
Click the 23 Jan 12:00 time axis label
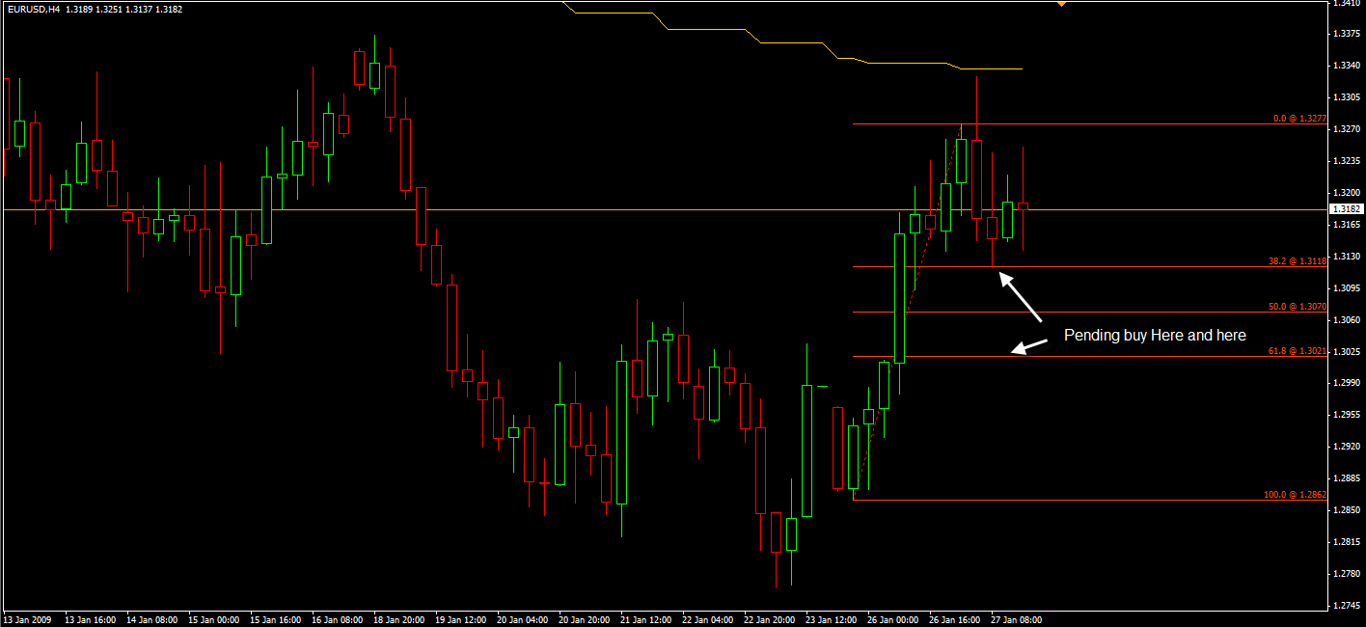point(831,620)
